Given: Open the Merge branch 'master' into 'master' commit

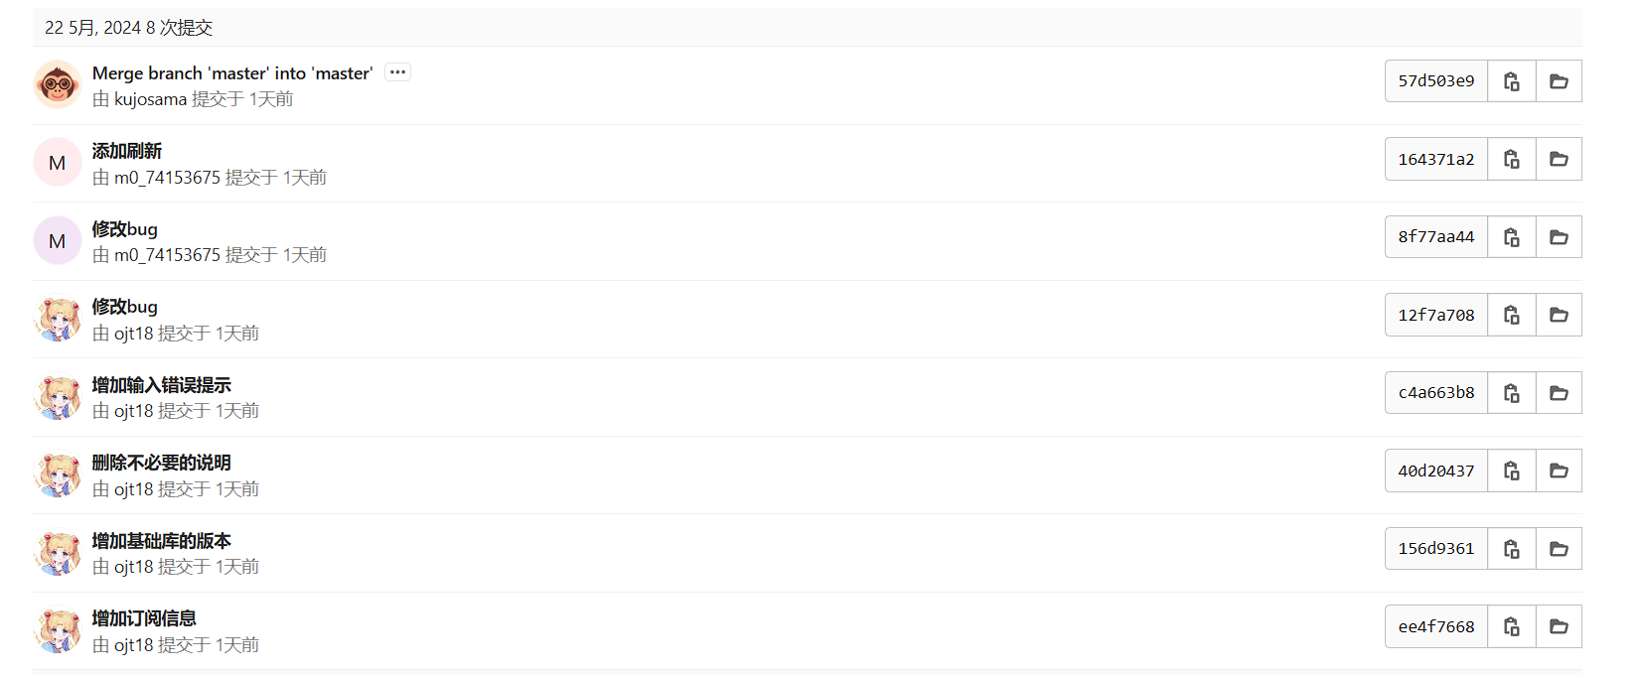Looking at the screenshot, I should [x=232, y=73].
